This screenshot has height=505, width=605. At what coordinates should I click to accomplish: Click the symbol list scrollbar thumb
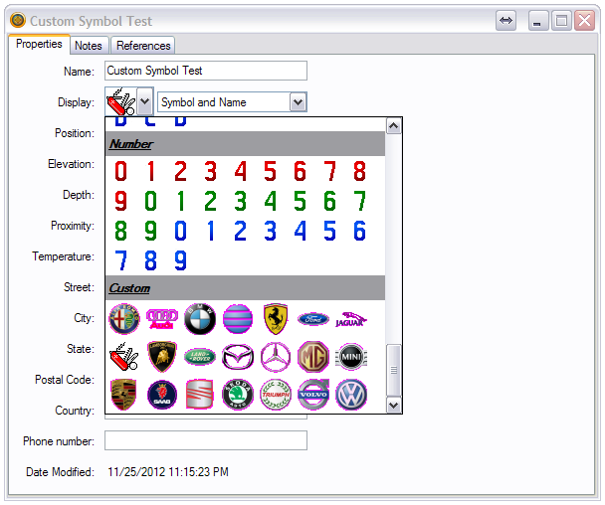[394, 370]
